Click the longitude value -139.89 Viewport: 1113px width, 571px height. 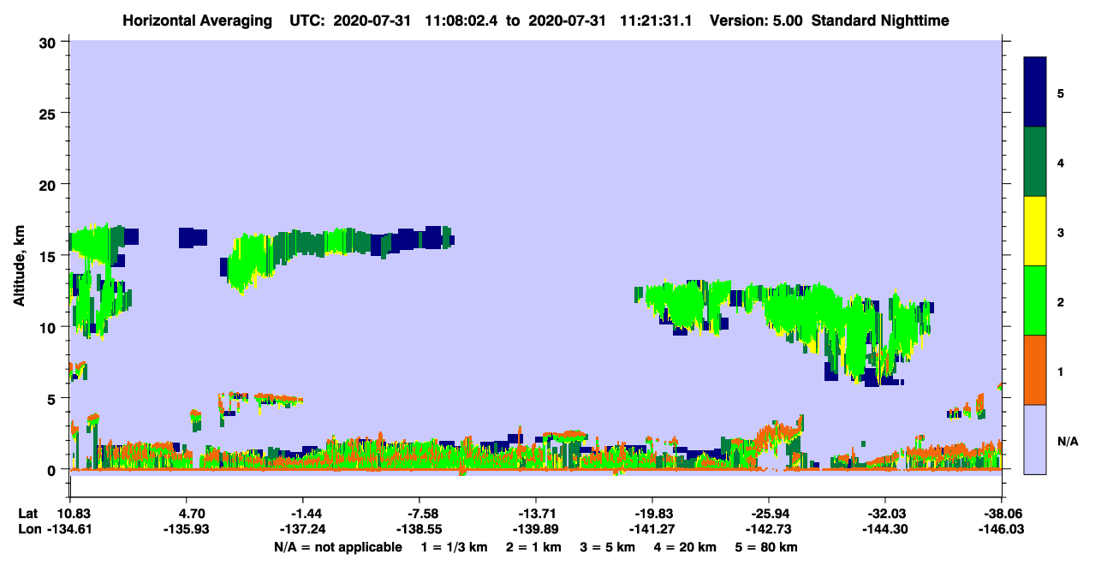point(535,530)
